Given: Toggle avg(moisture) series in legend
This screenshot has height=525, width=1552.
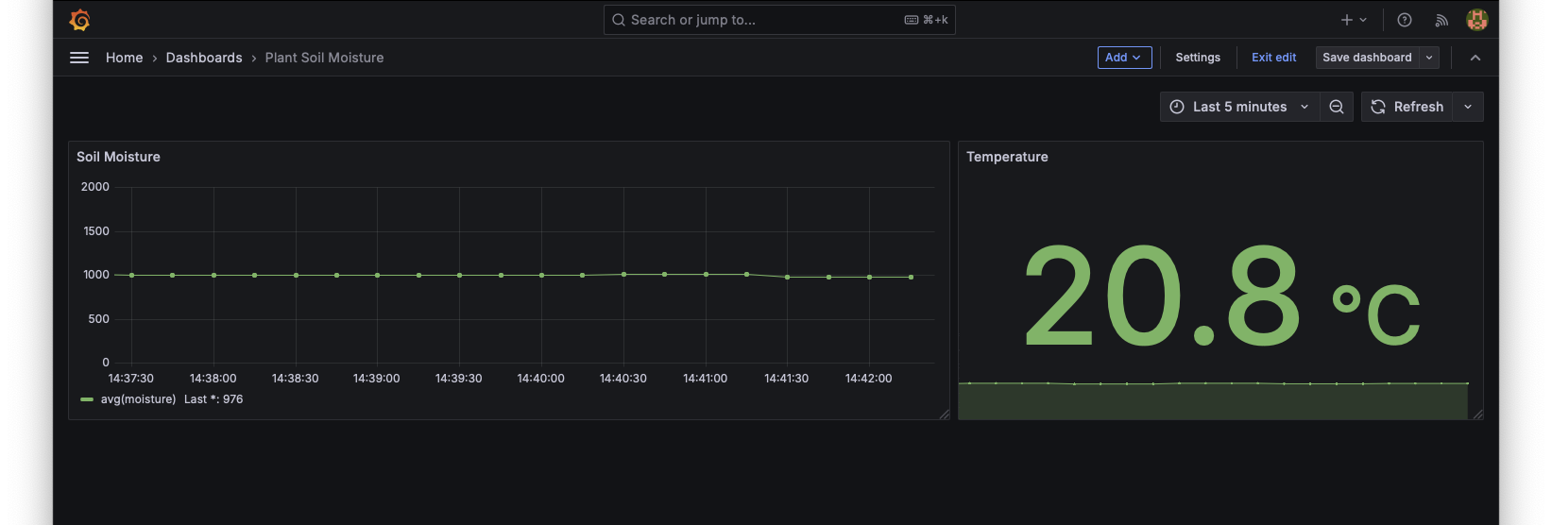Looking at the screenshot, I should coord(138,399).
